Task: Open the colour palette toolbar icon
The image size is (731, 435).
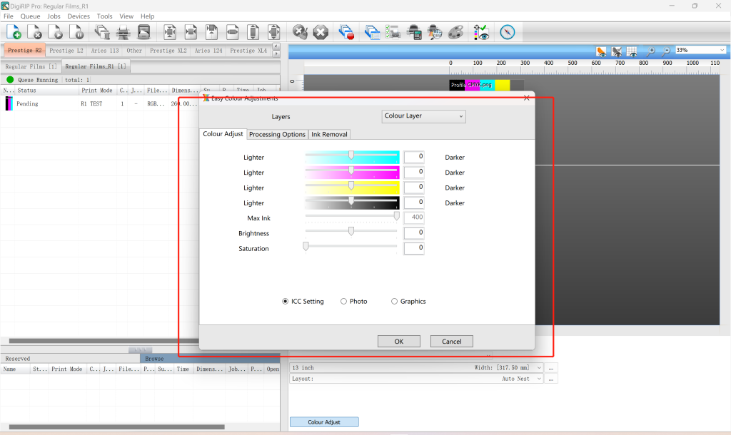Action: 456,32
